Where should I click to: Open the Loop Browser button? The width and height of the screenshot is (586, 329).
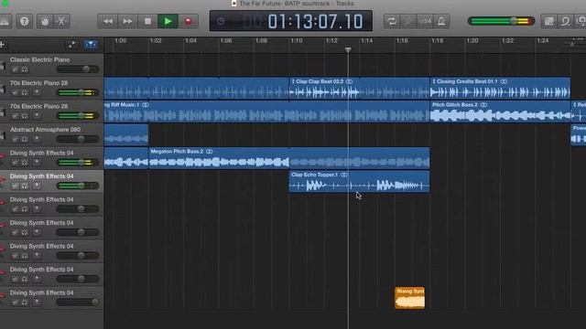(566, 21)
